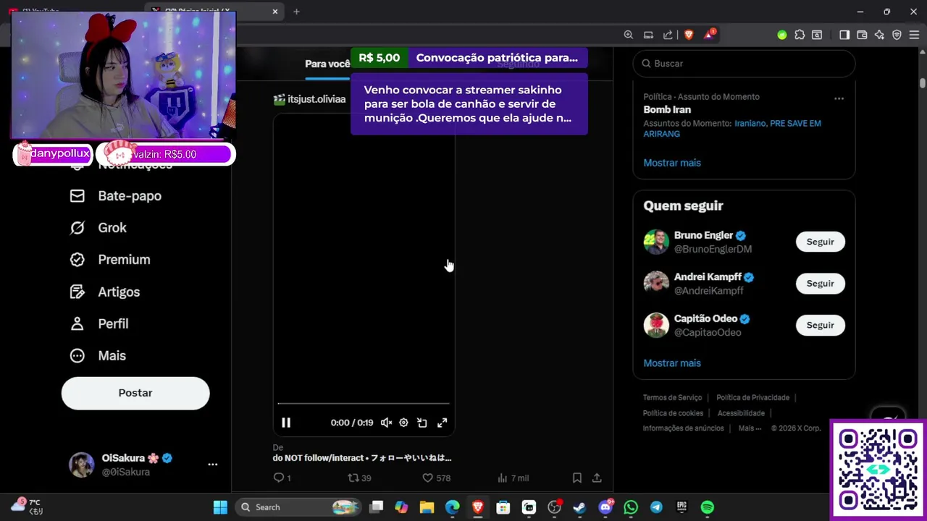Open Termos de Serviço link

pos(672,397)
